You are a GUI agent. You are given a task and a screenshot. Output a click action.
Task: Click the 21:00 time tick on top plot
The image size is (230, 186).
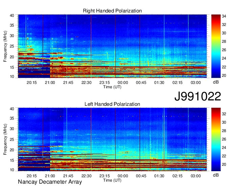50,83
